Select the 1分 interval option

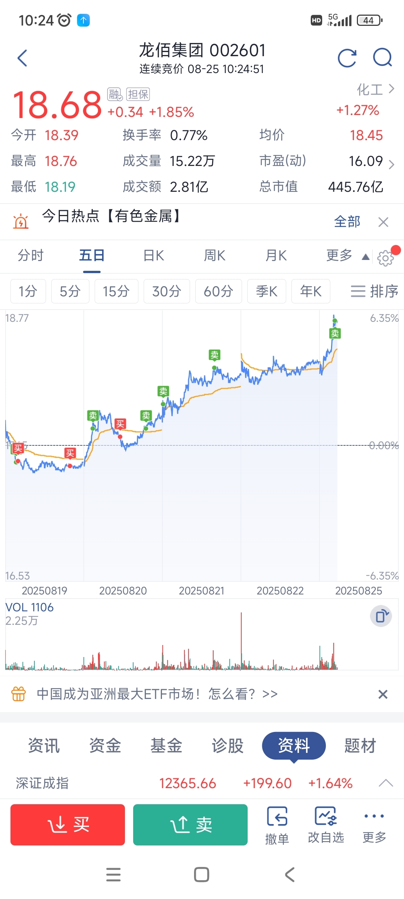pyautogui.click(x=28, y=291)
